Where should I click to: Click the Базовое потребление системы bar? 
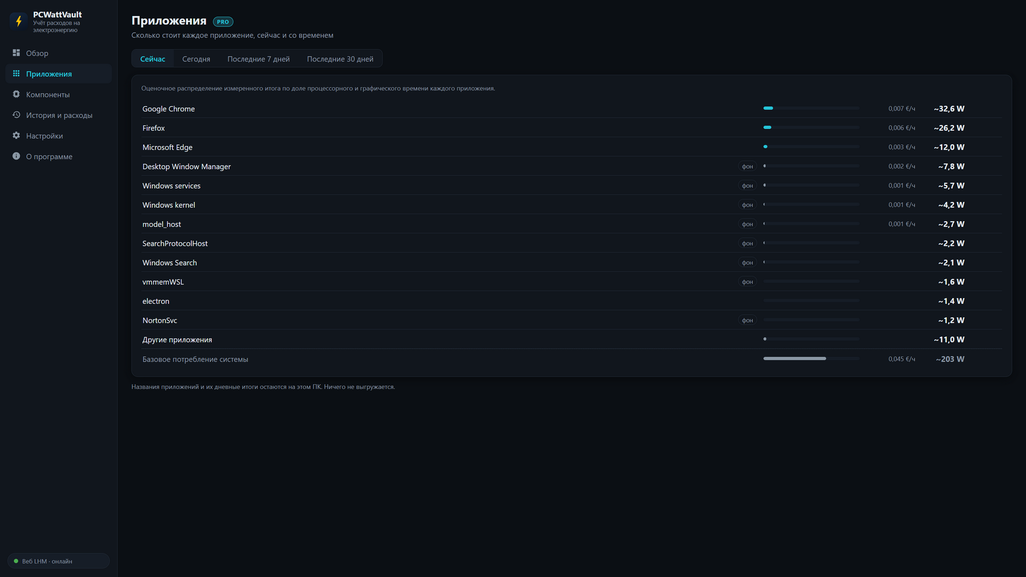coord(811,358)
